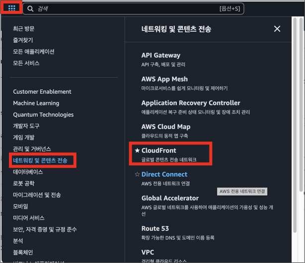
Task: Open the AWS services grid menu
Action: coord(11,8)
